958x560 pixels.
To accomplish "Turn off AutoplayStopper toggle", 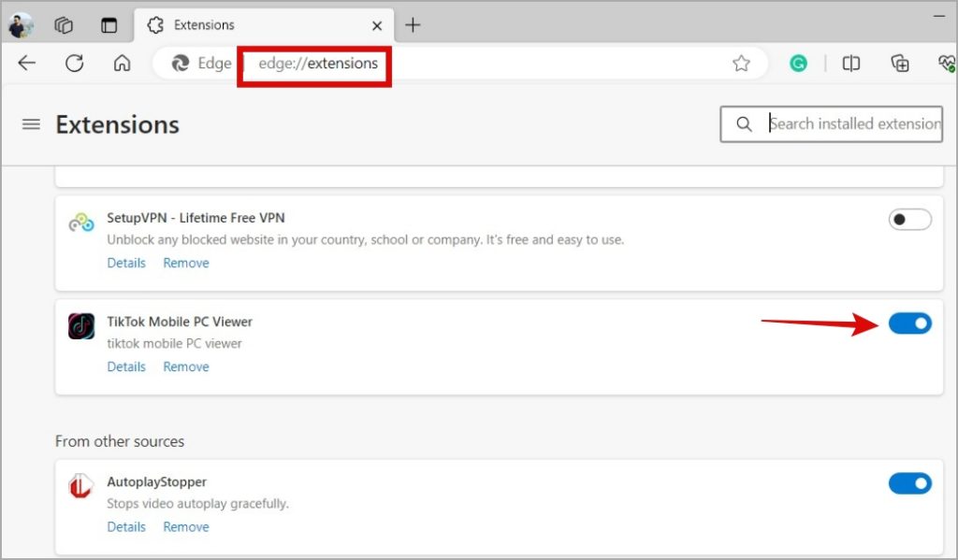I will [x=909, y=483].
